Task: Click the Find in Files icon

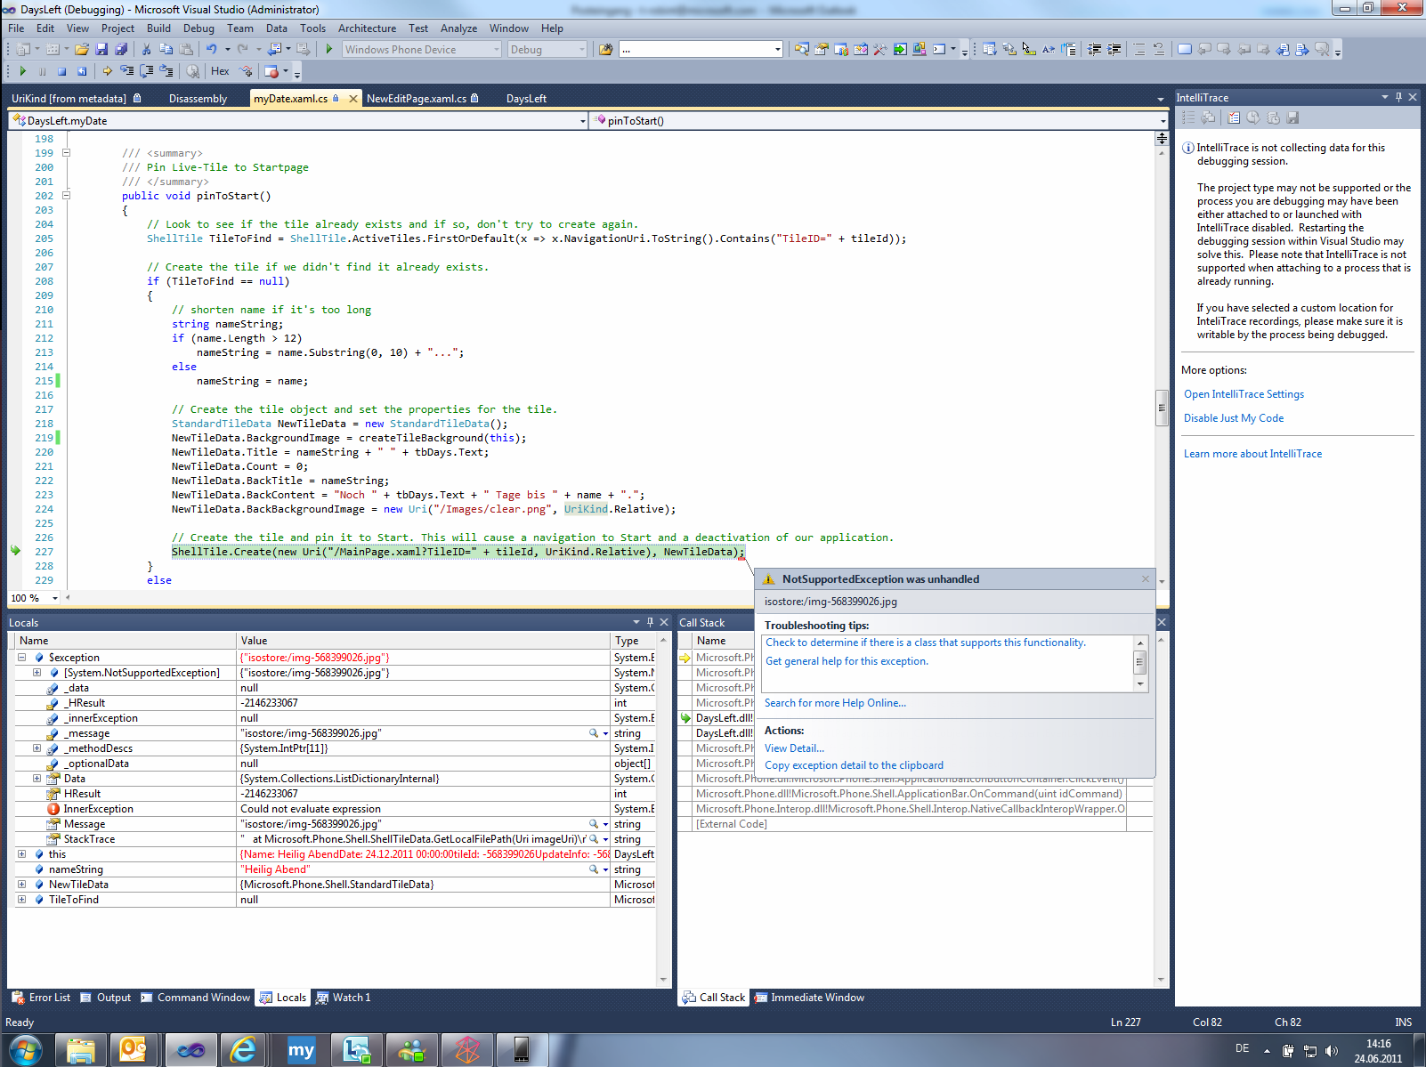Action: tap(606, 49)
